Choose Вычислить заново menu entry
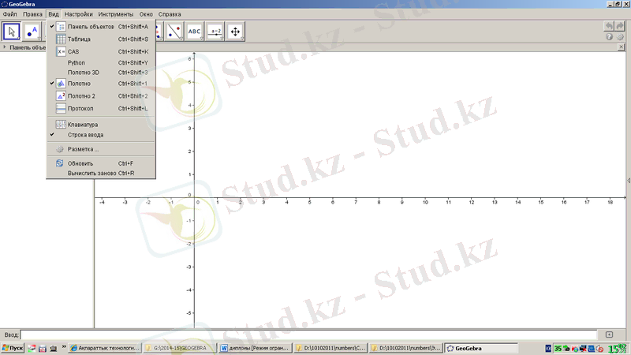This screenshot has width=631, height=355. coord(101,173)
